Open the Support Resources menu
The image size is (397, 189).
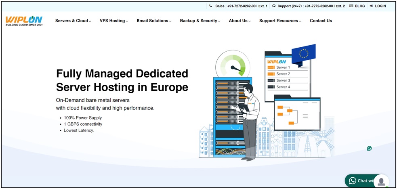[280, 21]
